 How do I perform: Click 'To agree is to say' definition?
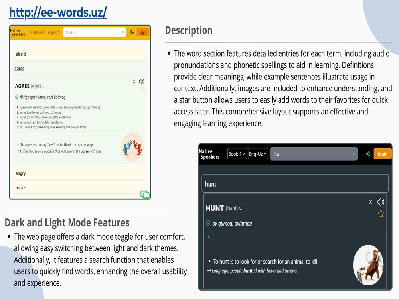pos(57,144)
